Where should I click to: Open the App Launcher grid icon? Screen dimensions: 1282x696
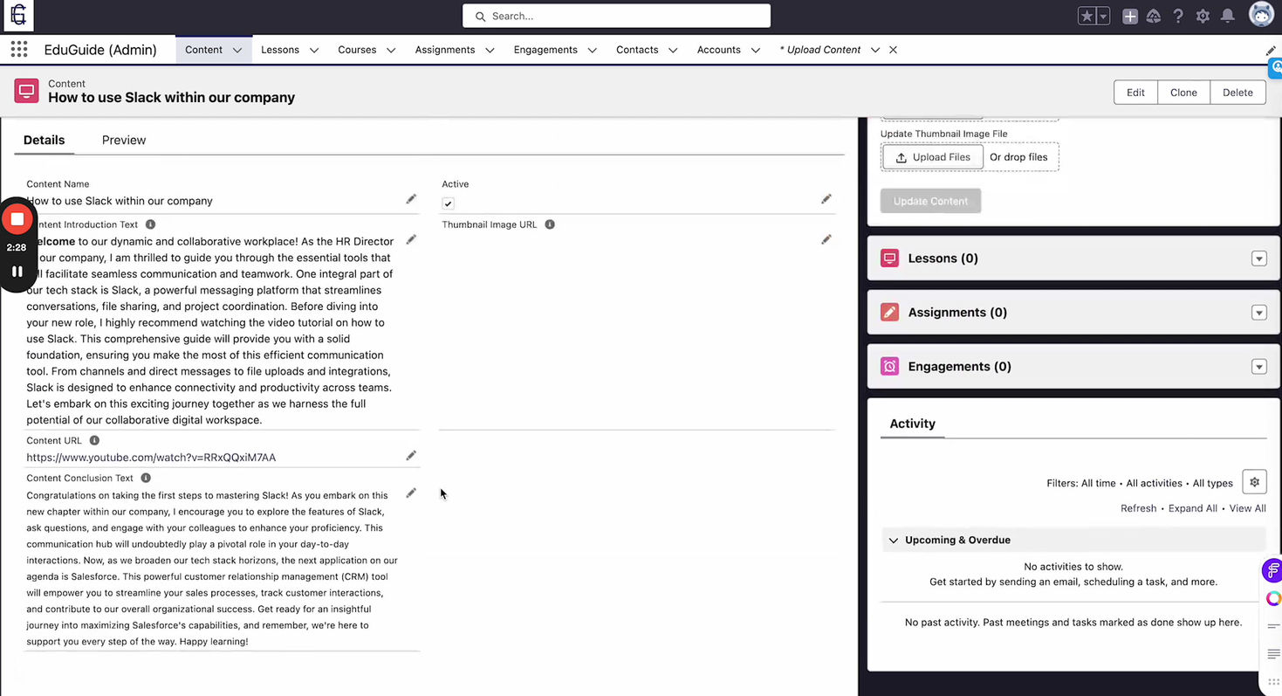pyautogui.click(x=19, y=50)
